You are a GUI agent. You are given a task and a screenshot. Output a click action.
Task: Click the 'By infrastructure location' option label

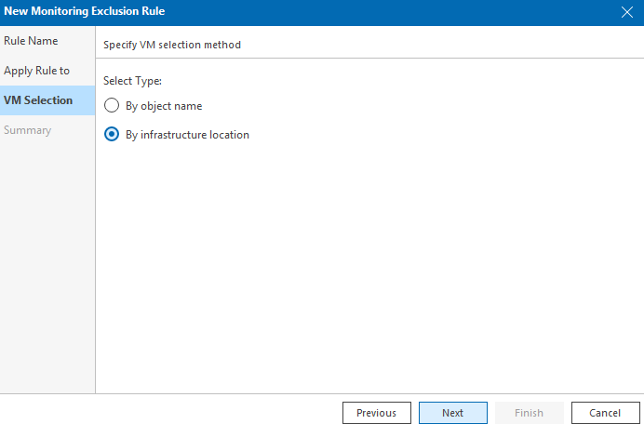click(x=187, y=135)
